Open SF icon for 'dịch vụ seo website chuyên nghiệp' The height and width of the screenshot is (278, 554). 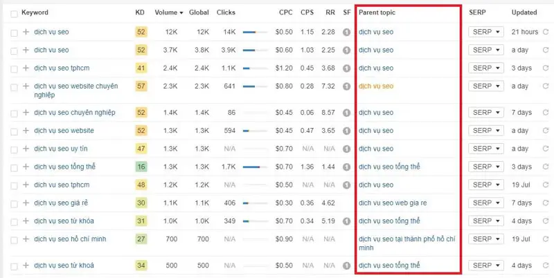(x=347, y=86)
